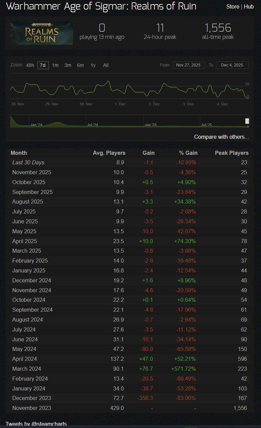Click the % Gain column header
Screen dimensions: 261x428
[188, 153]
